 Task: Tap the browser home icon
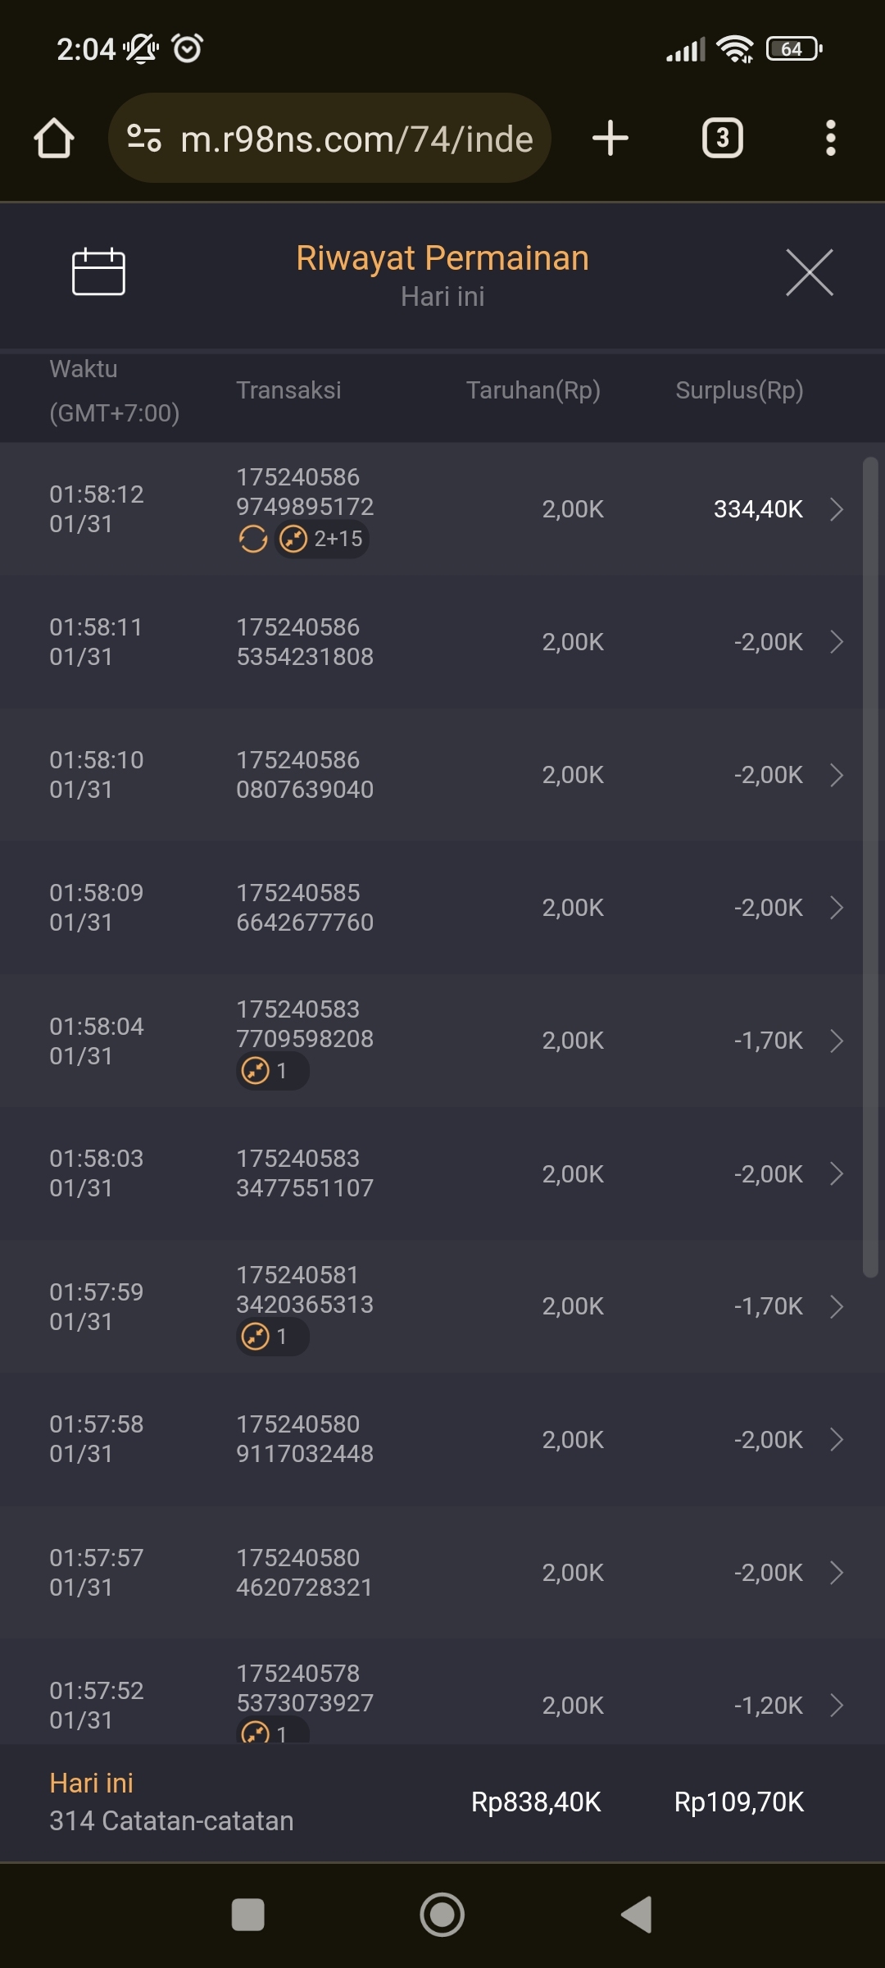54,138
